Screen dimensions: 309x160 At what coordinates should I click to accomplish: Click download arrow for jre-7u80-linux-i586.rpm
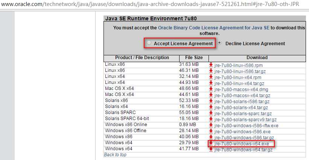coord(211,65)
